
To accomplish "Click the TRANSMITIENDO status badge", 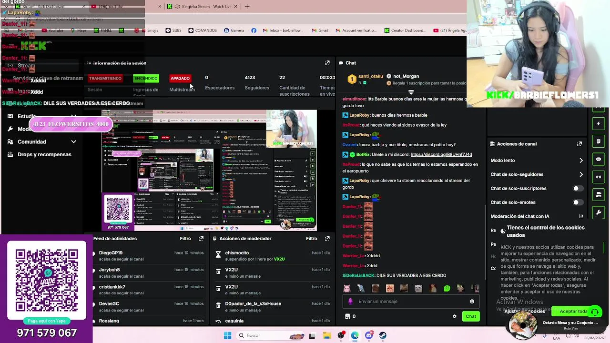I will 105,78.
